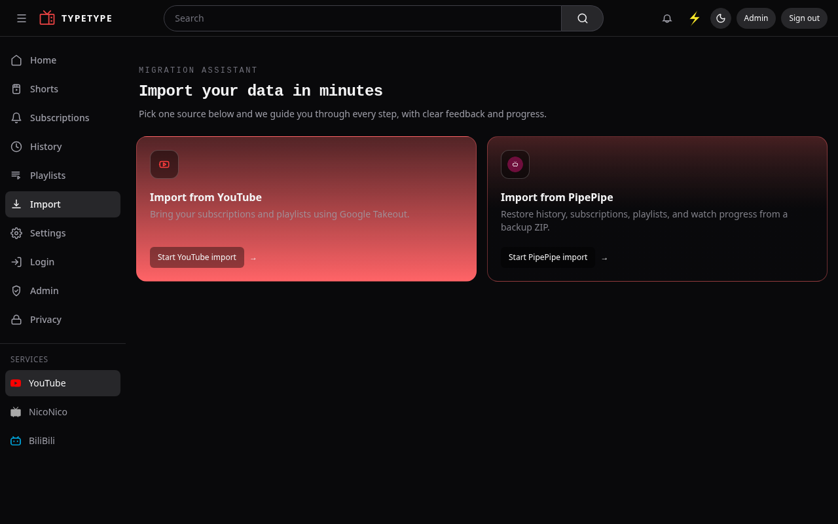Click the 'SERVICES' section label
Screen dimensions: 838x524
point(29,360)
